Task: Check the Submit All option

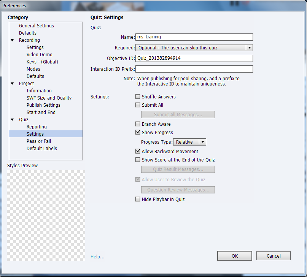Action: pos(138,105)
